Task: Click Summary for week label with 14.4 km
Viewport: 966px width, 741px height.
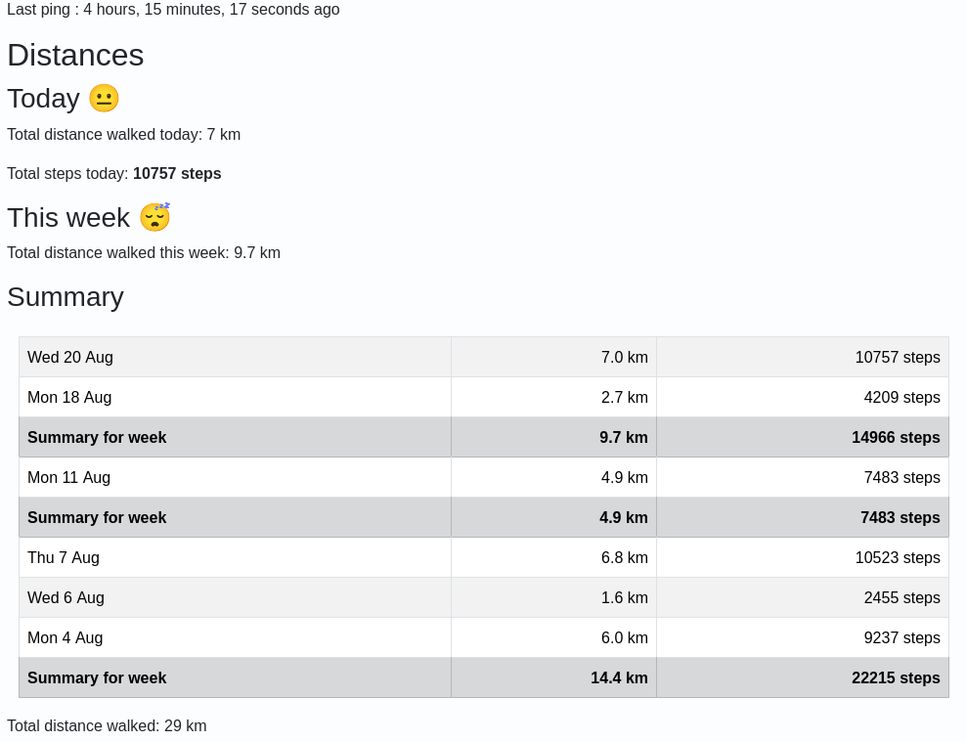Action: click(x=97, y=677)
